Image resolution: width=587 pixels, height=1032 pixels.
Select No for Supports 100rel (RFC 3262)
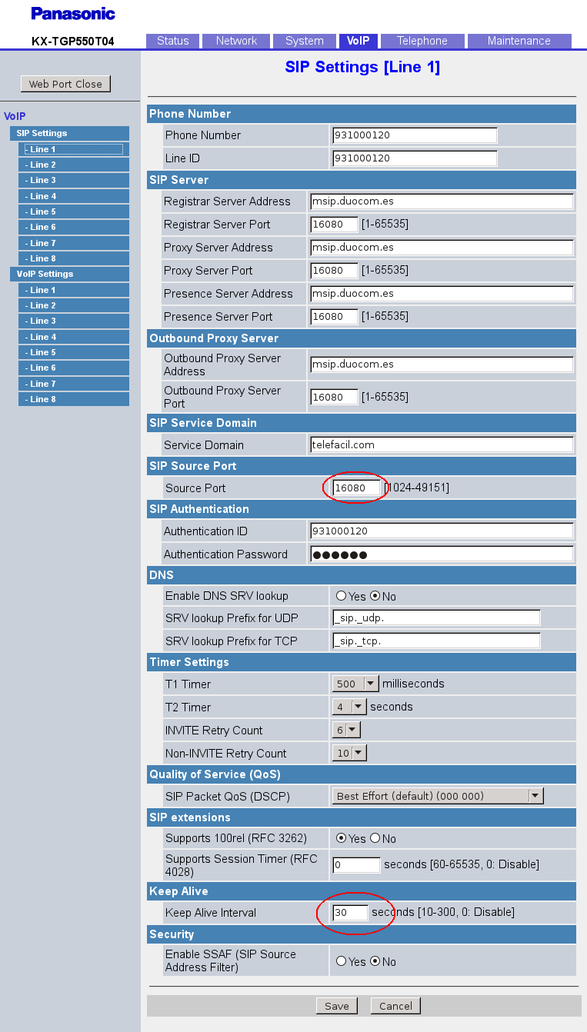coord(375,838)
